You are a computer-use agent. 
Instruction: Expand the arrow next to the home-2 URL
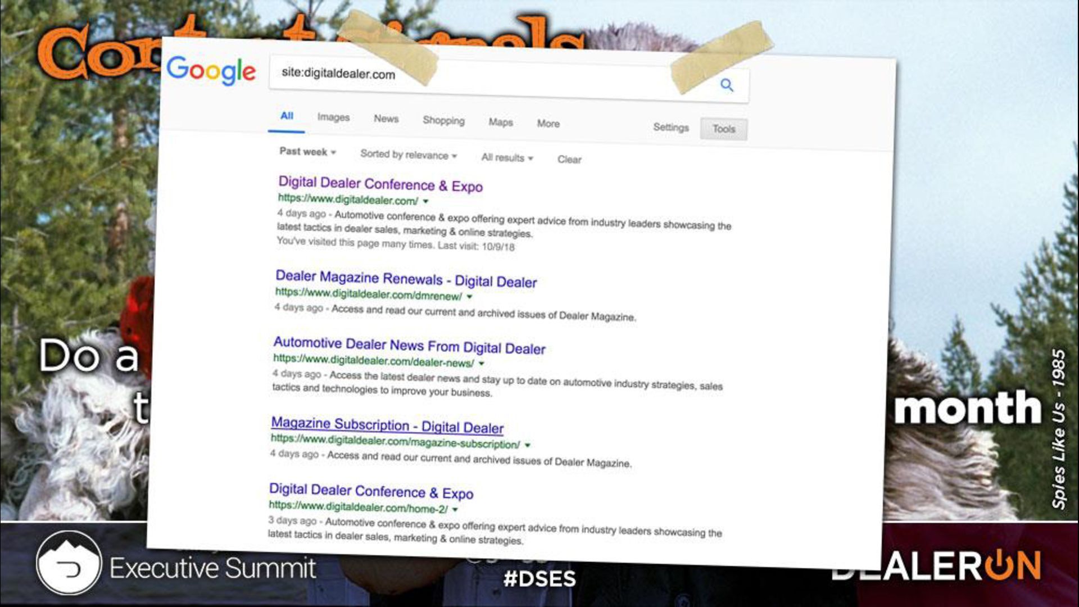[455, 510]
